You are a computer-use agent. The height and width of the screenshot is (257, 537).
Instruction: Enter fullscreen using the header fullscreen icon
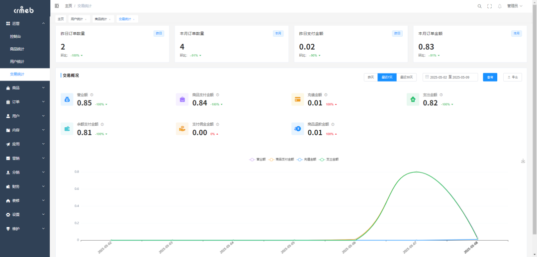[x=489, y=6]
